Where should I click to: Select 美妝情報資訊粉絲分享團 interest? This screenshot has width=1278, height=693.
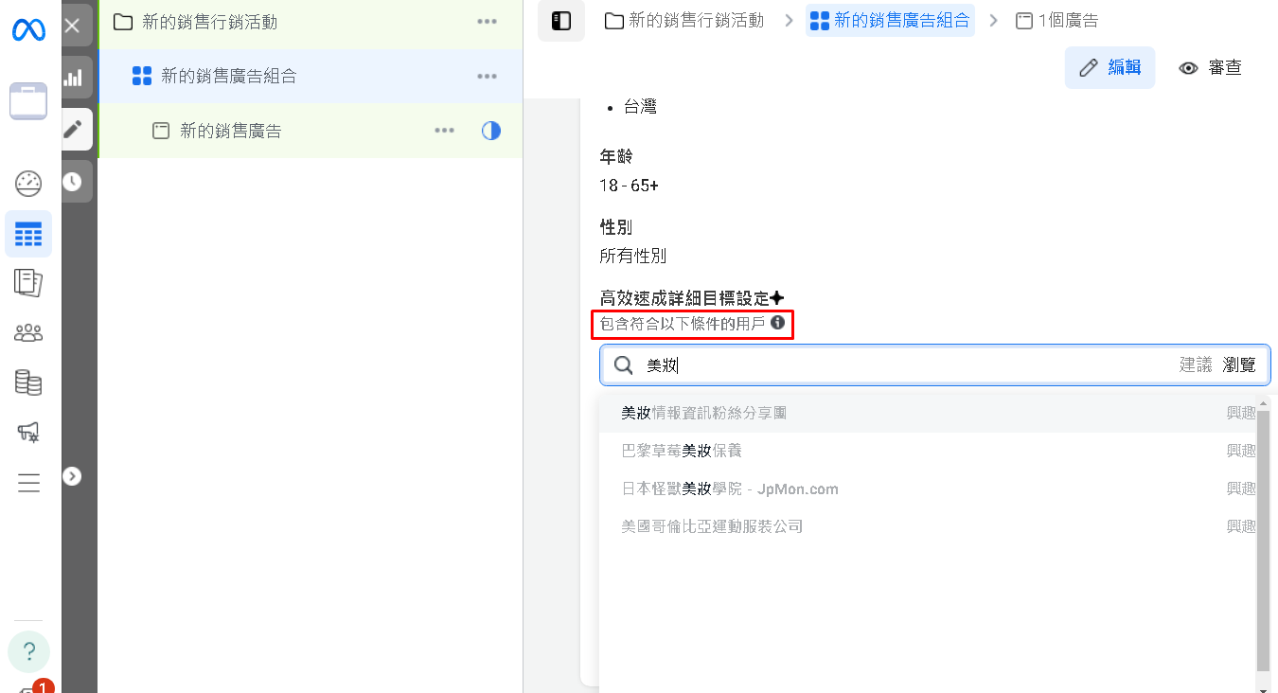coord(930,413)
